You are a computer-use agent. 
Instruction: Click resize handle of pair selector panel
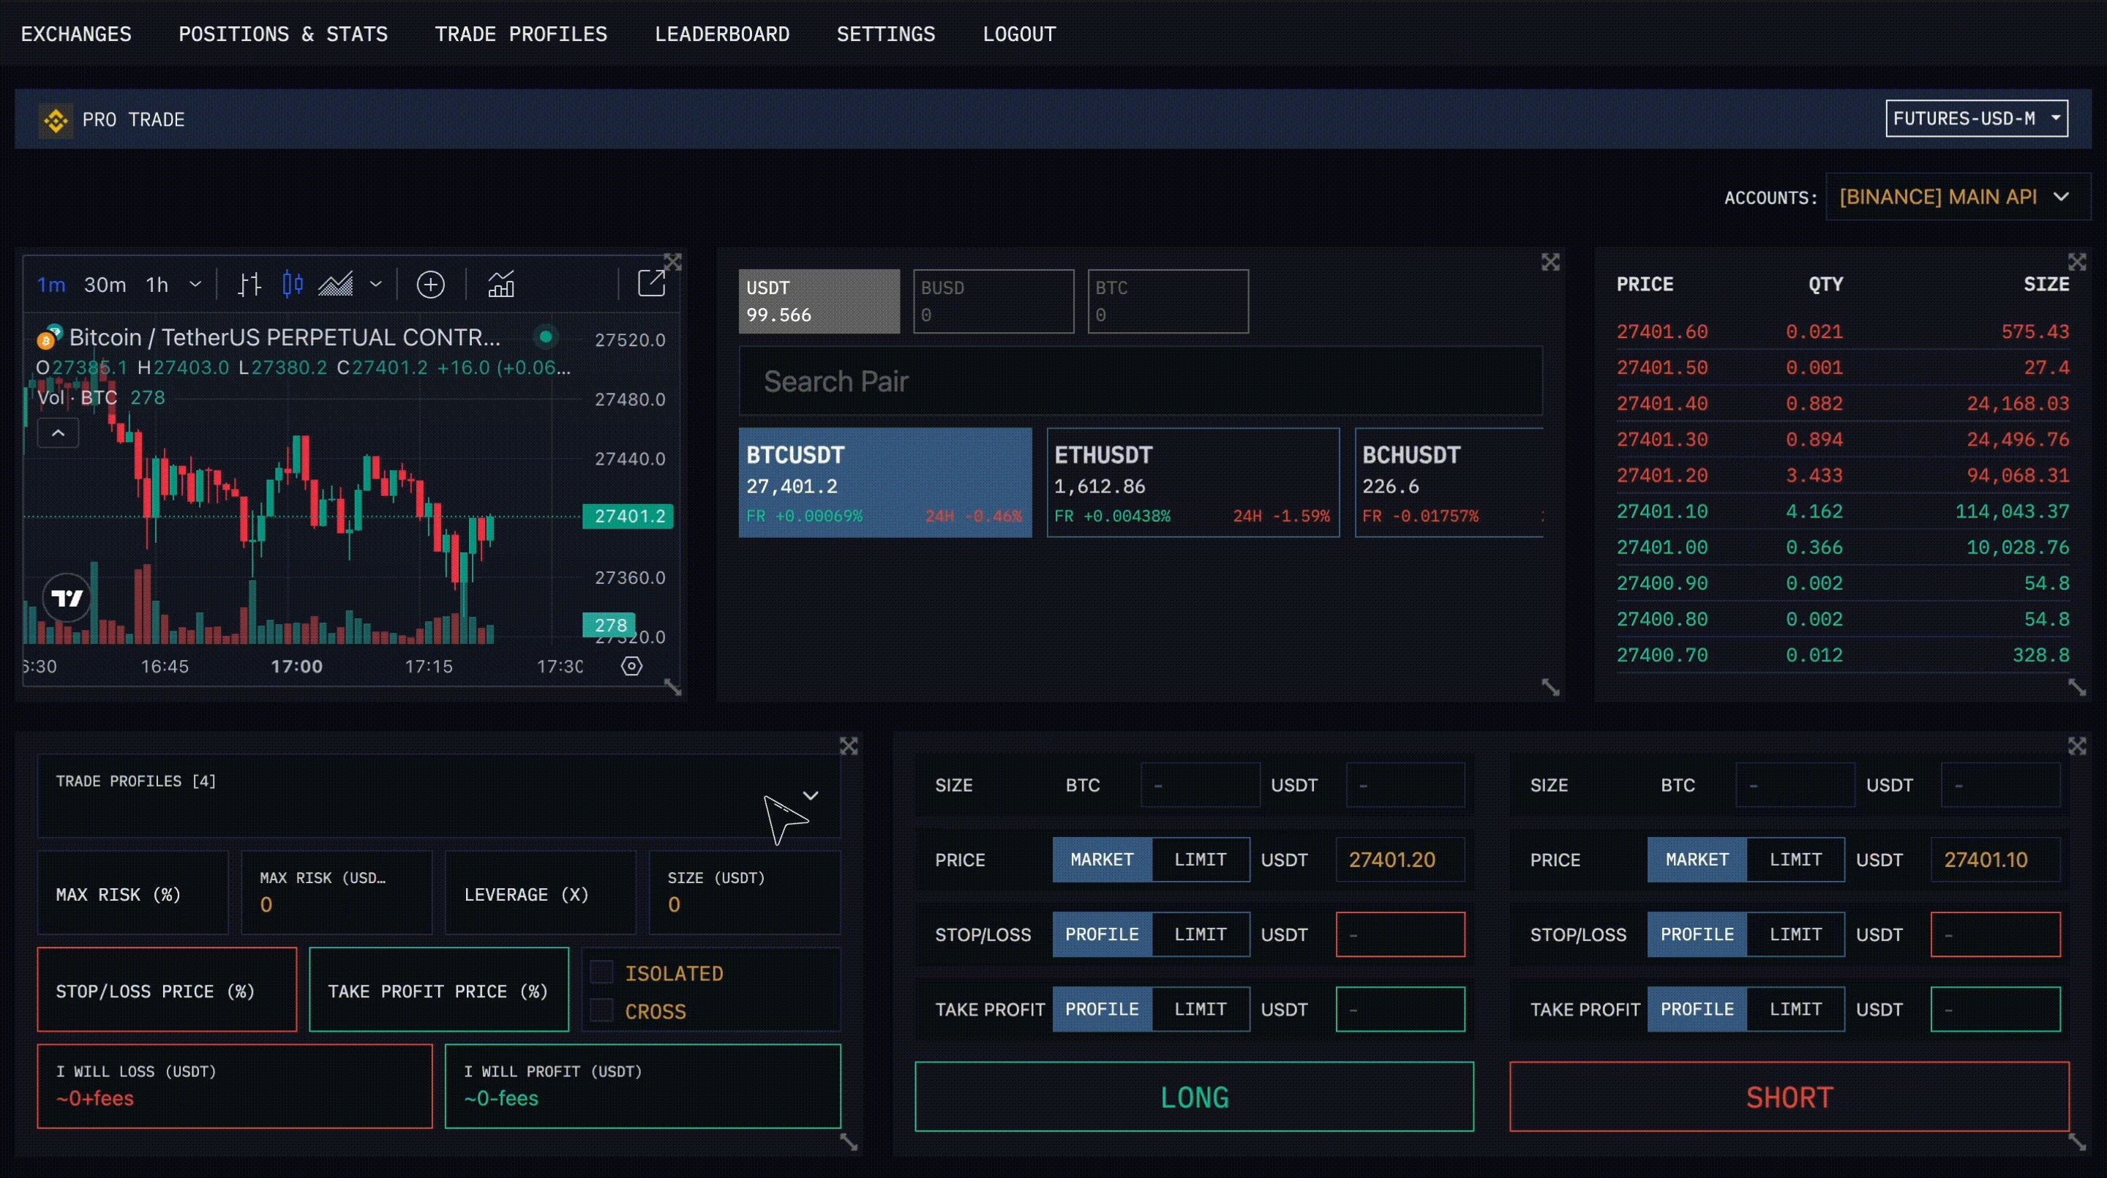pyautogui.click(x=1550, y=687)
